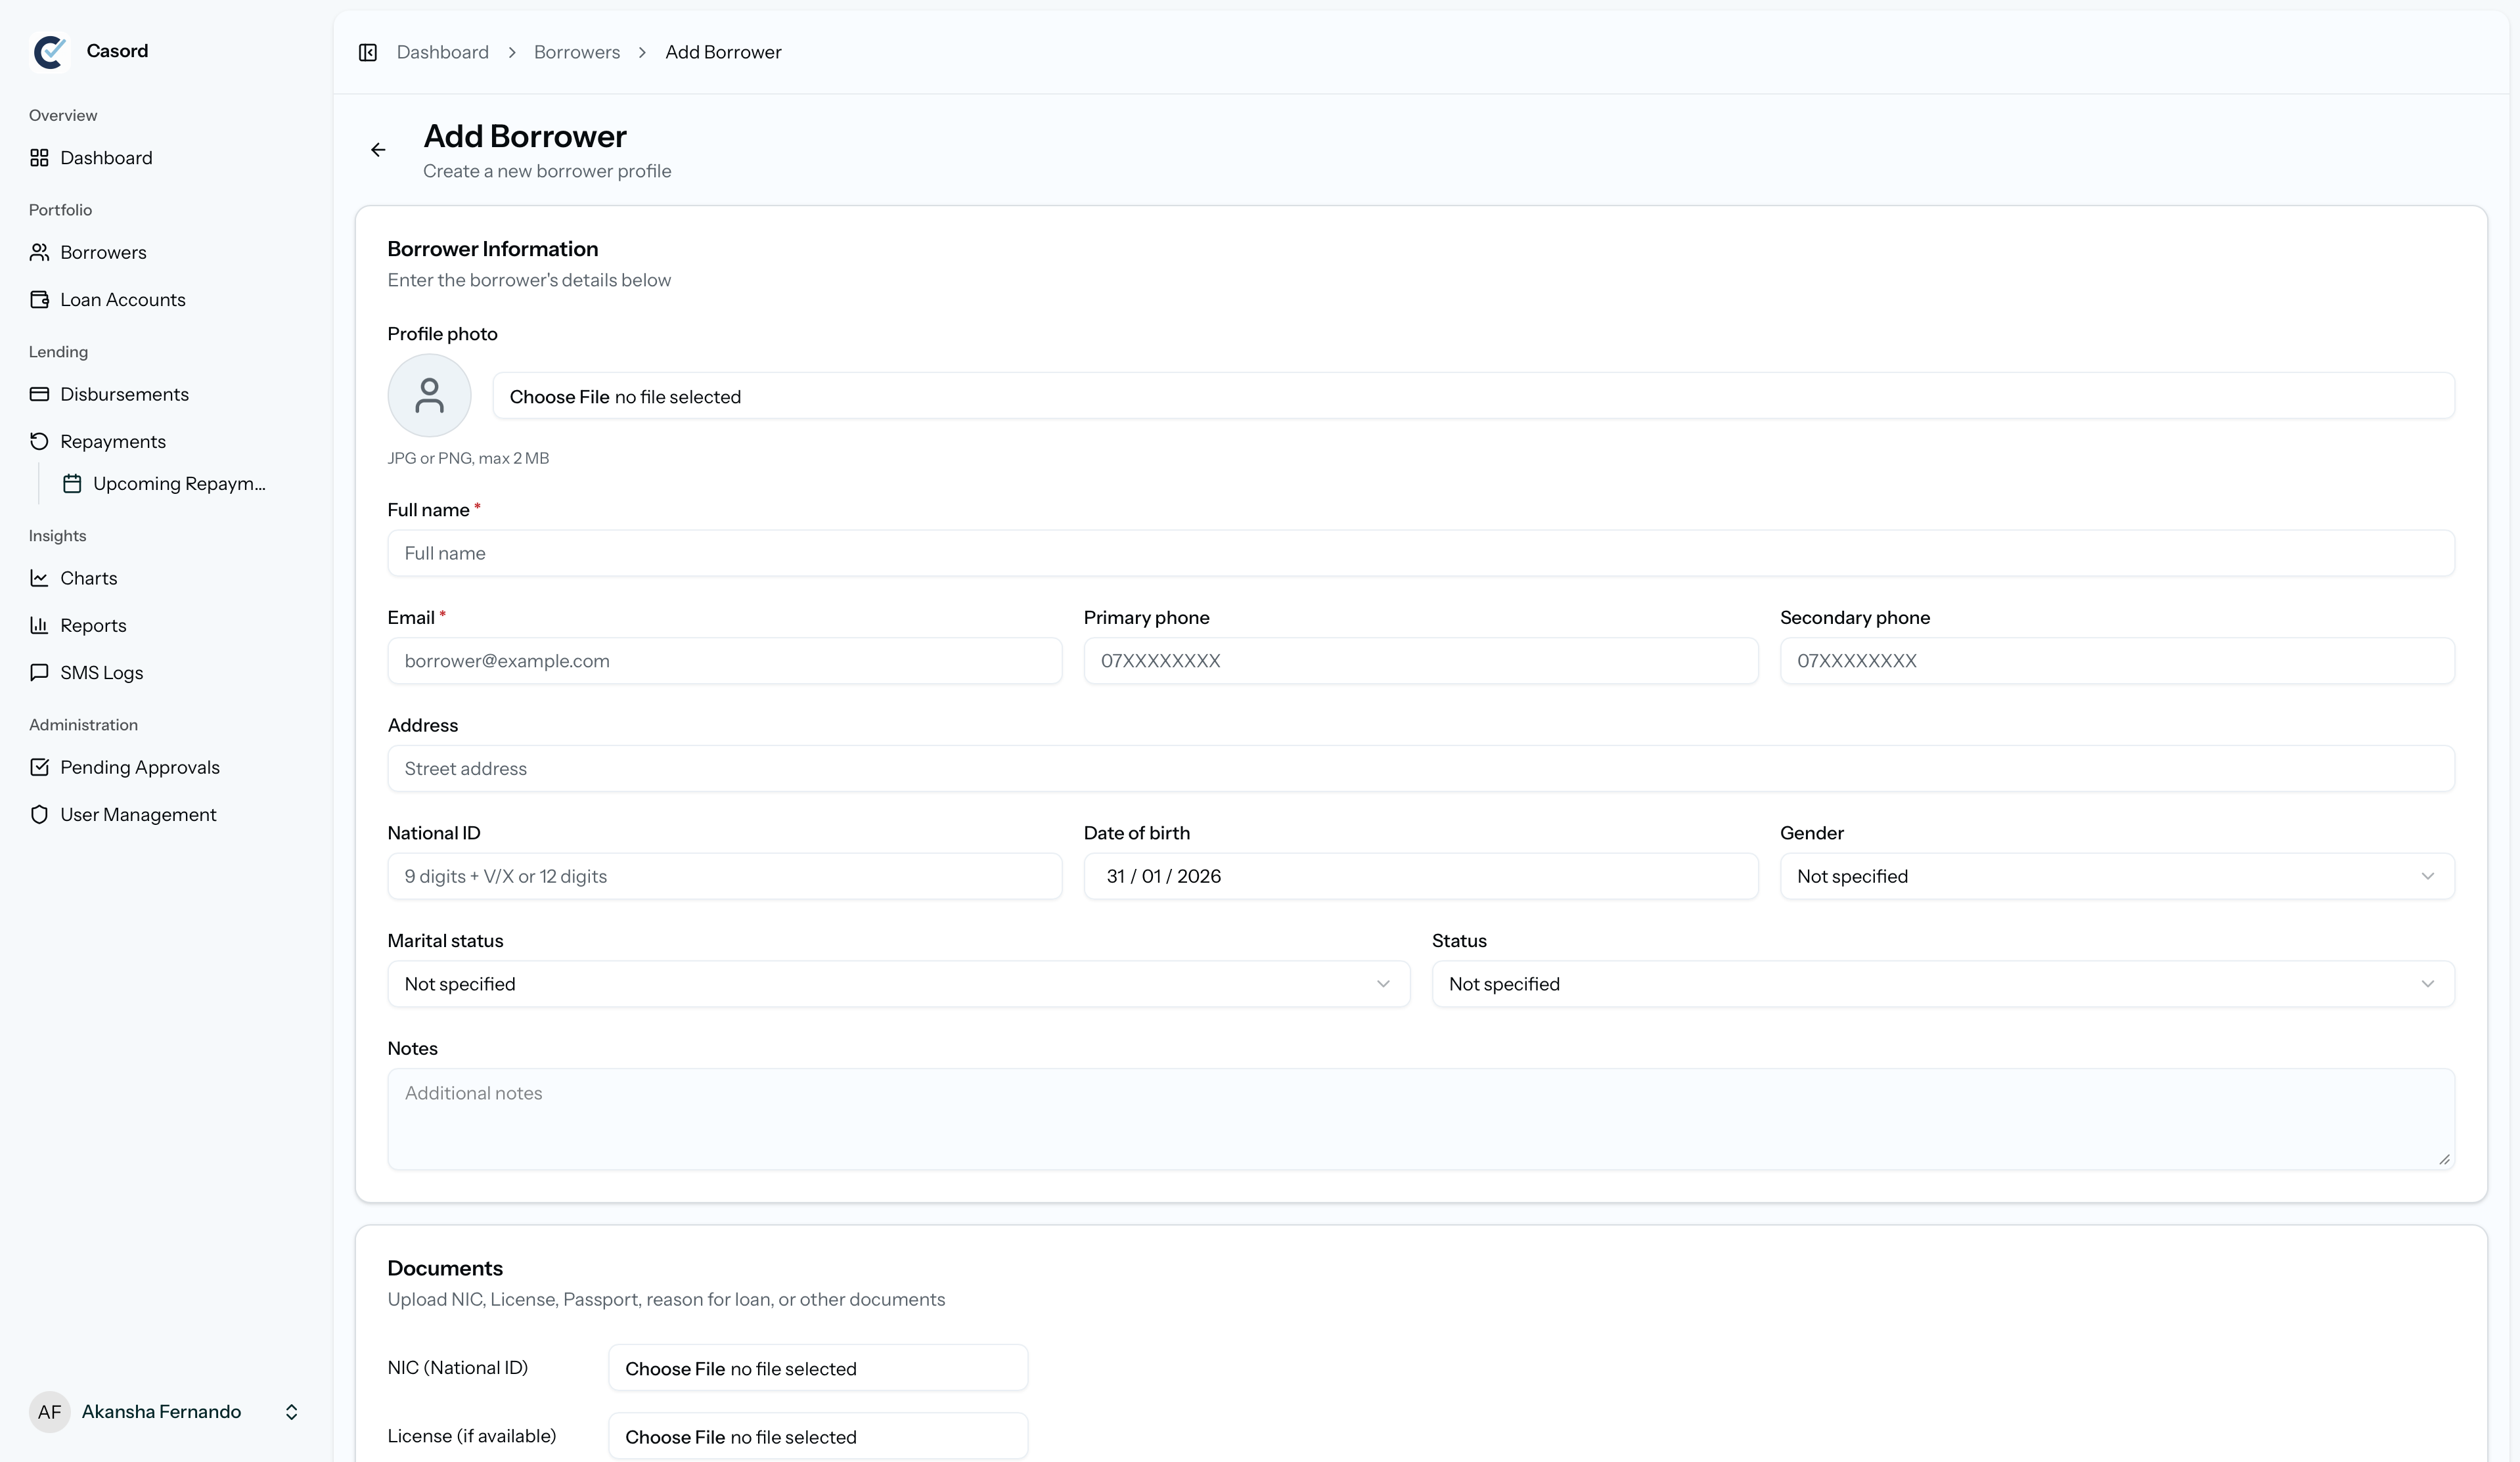Open Pending Approvals

pyautogui.click(x=139, y=766)
